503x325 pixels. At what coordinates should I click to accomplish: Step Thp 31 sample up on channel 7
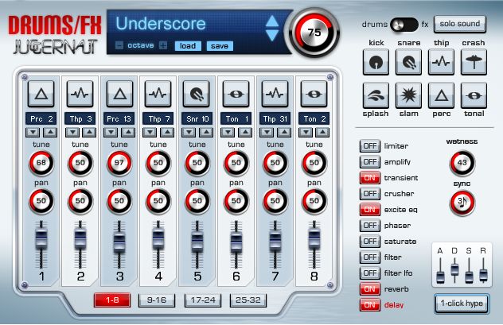click(284, 132)
